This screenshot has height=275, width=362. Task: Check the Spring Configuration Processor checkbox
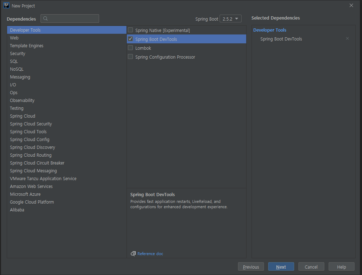[x=130, y=56]
